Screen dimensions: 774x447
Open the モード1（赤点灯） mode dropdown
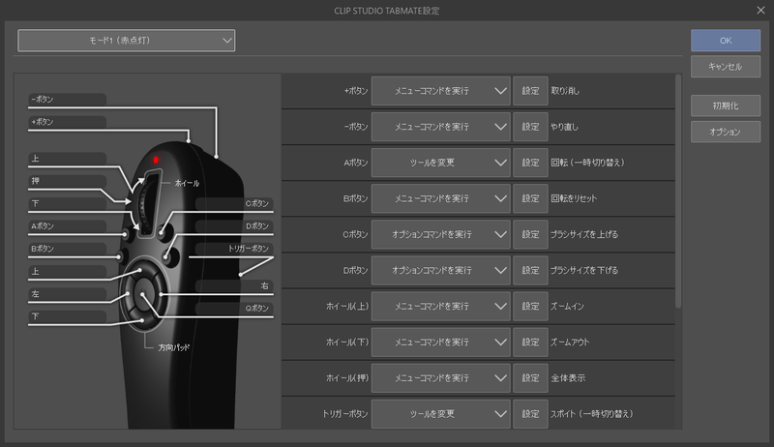(127, 41)
